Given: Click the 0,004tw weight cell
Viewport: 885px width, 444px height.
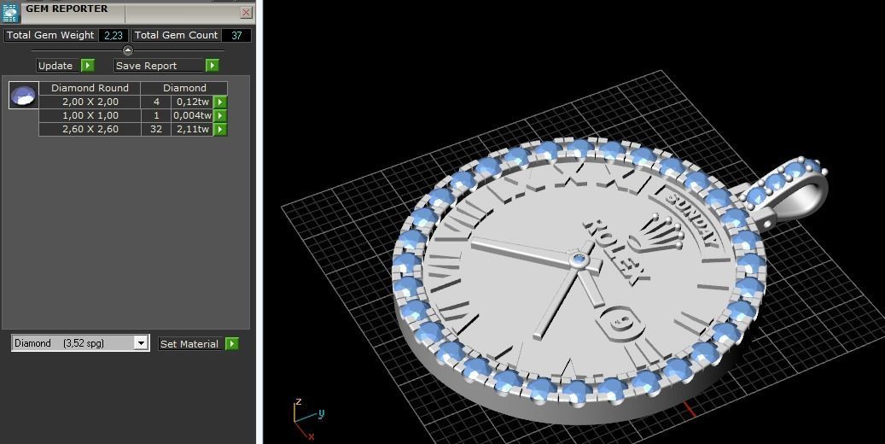Looking at the screenshot, I should (193, 115).
